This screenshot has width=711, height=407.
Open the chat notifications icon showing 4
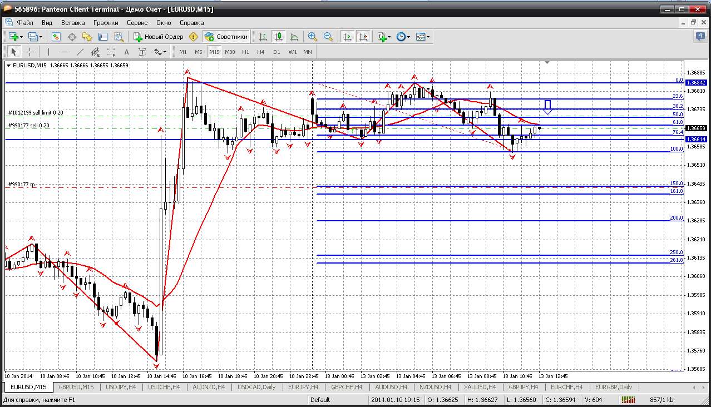[x=700, y=37]
